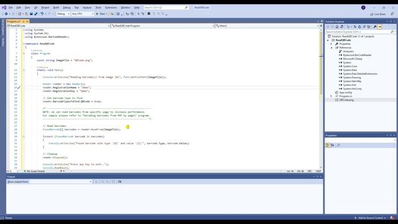
Task: Open the Help menu
Action: (x=137, y=7)
